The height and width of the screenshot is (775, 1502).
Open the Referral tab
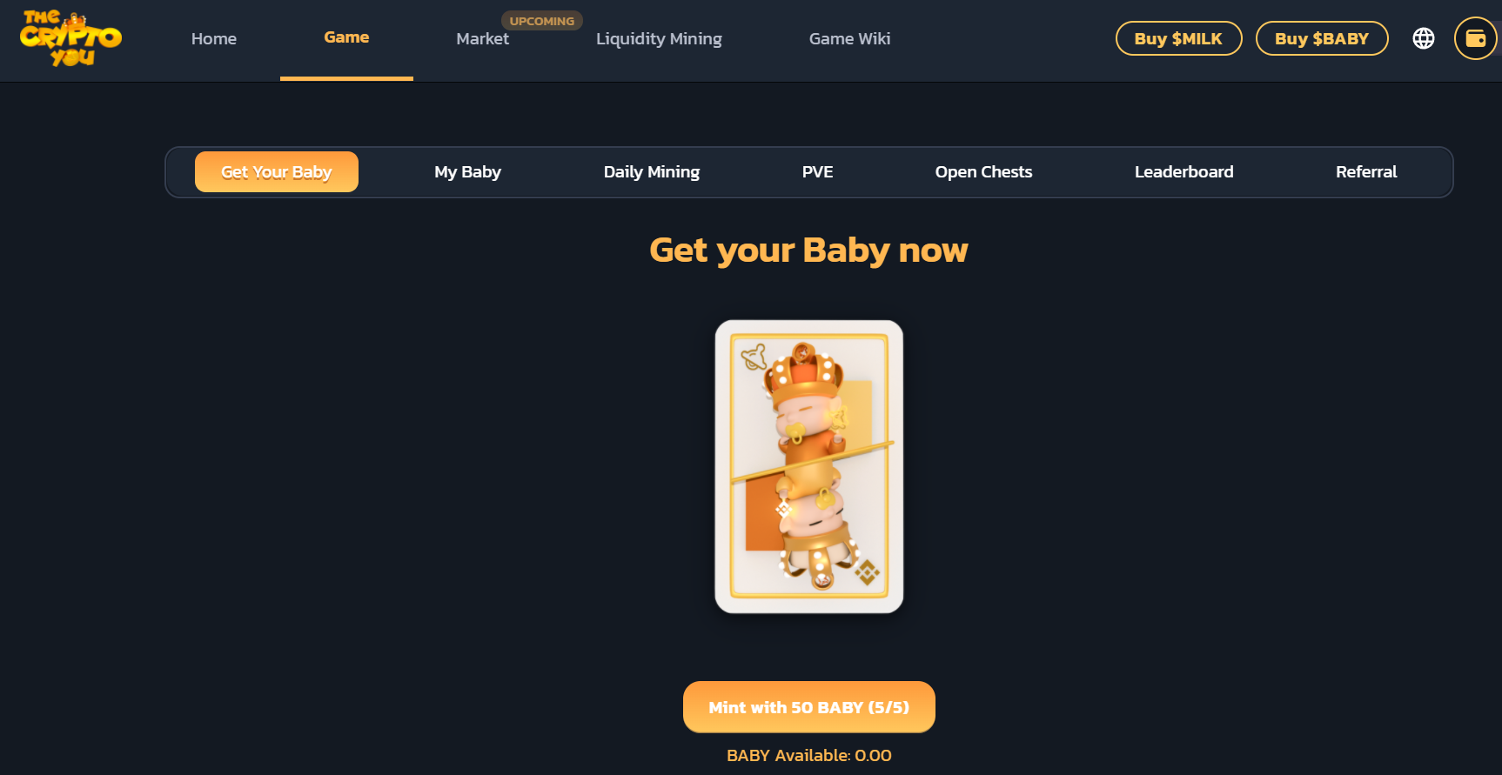click(x=1366, y=172)
